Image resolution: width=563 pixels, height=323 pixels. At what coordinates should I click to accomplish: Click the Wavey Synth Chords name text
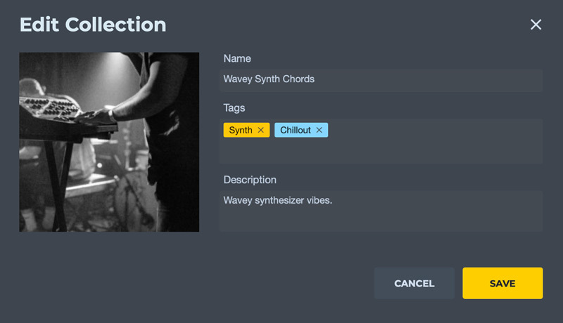tap(269, 79)
